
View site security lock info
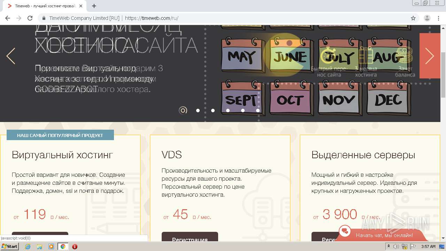44,18
